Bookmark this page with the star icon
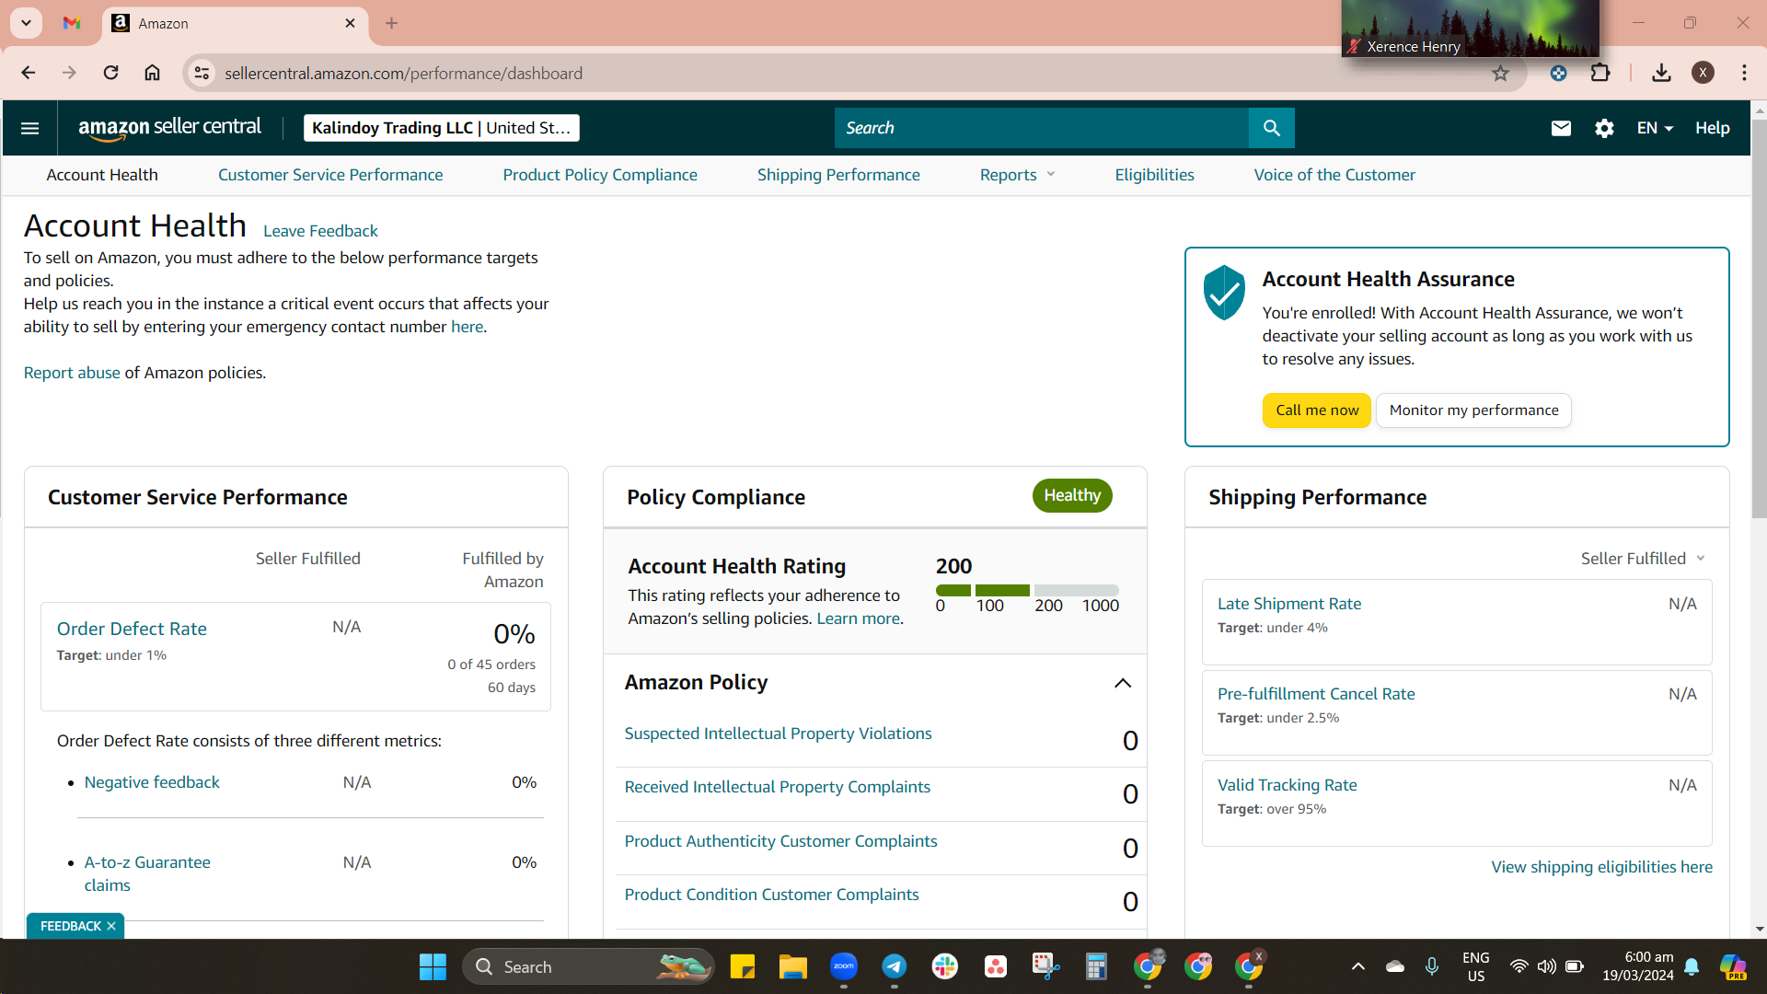The width and height of the screenshot is (1767, 994). click(1500, 73)
